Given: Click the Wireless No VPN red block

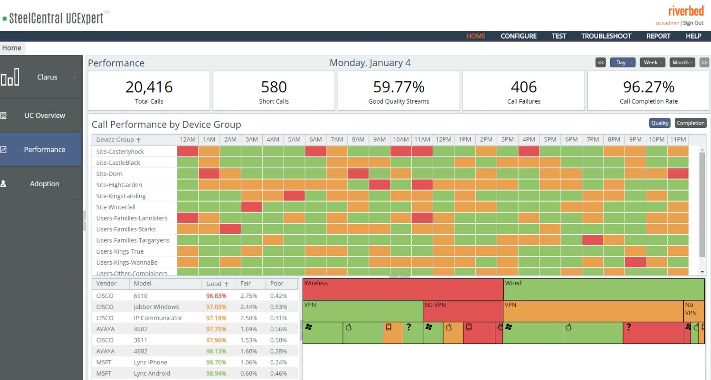Looking at the screenshot, I should (463, 311).
